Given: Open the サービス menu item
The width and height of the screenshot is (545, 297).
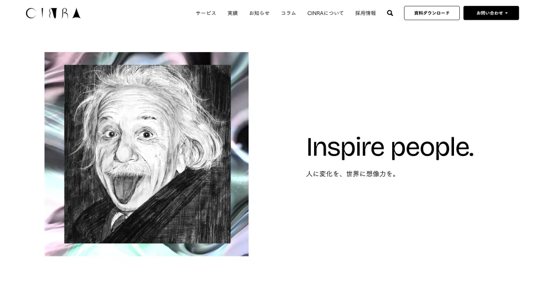Looking at the screenshot, I should coord(206,13).
